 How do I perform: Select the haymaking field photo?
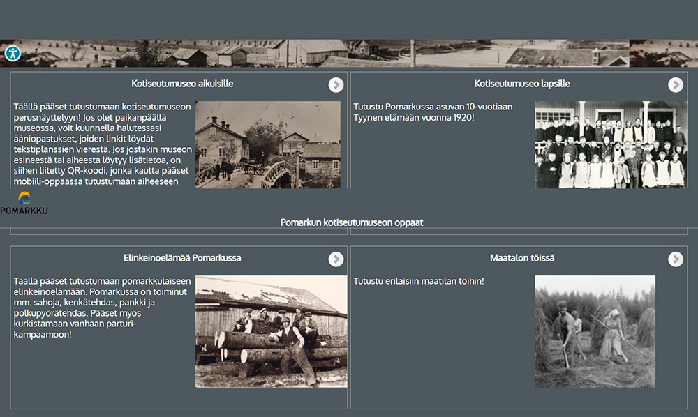click(x=595, y=332)
